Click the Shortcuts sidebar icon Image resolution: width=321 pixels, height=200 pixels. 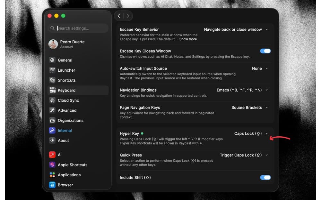(52, 80)
